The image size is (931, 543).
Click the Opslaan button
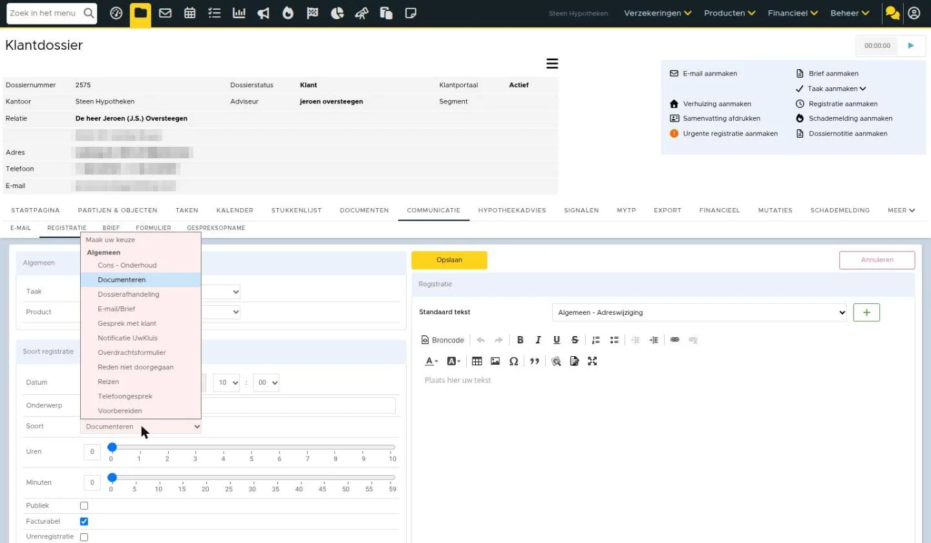tap(449, 260)
